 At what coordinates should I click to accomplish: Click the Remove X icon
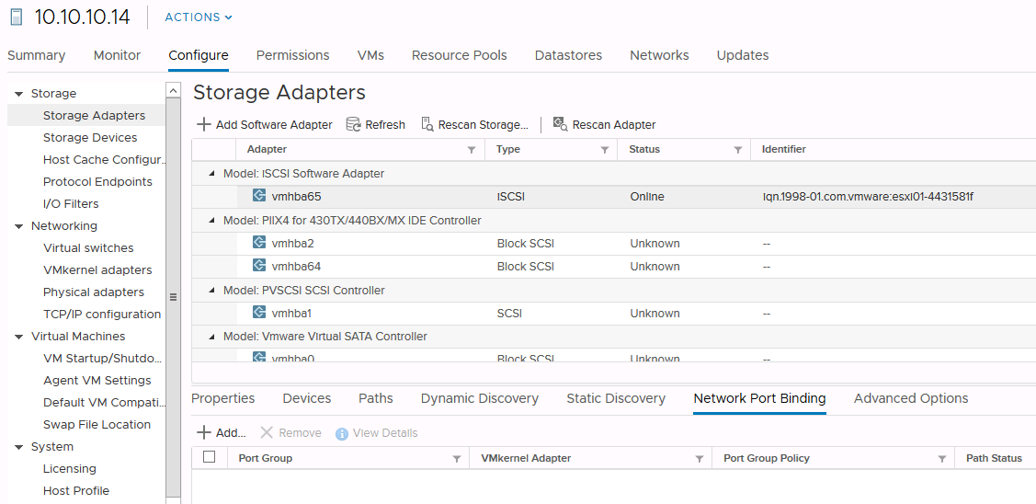pos(267,432)
